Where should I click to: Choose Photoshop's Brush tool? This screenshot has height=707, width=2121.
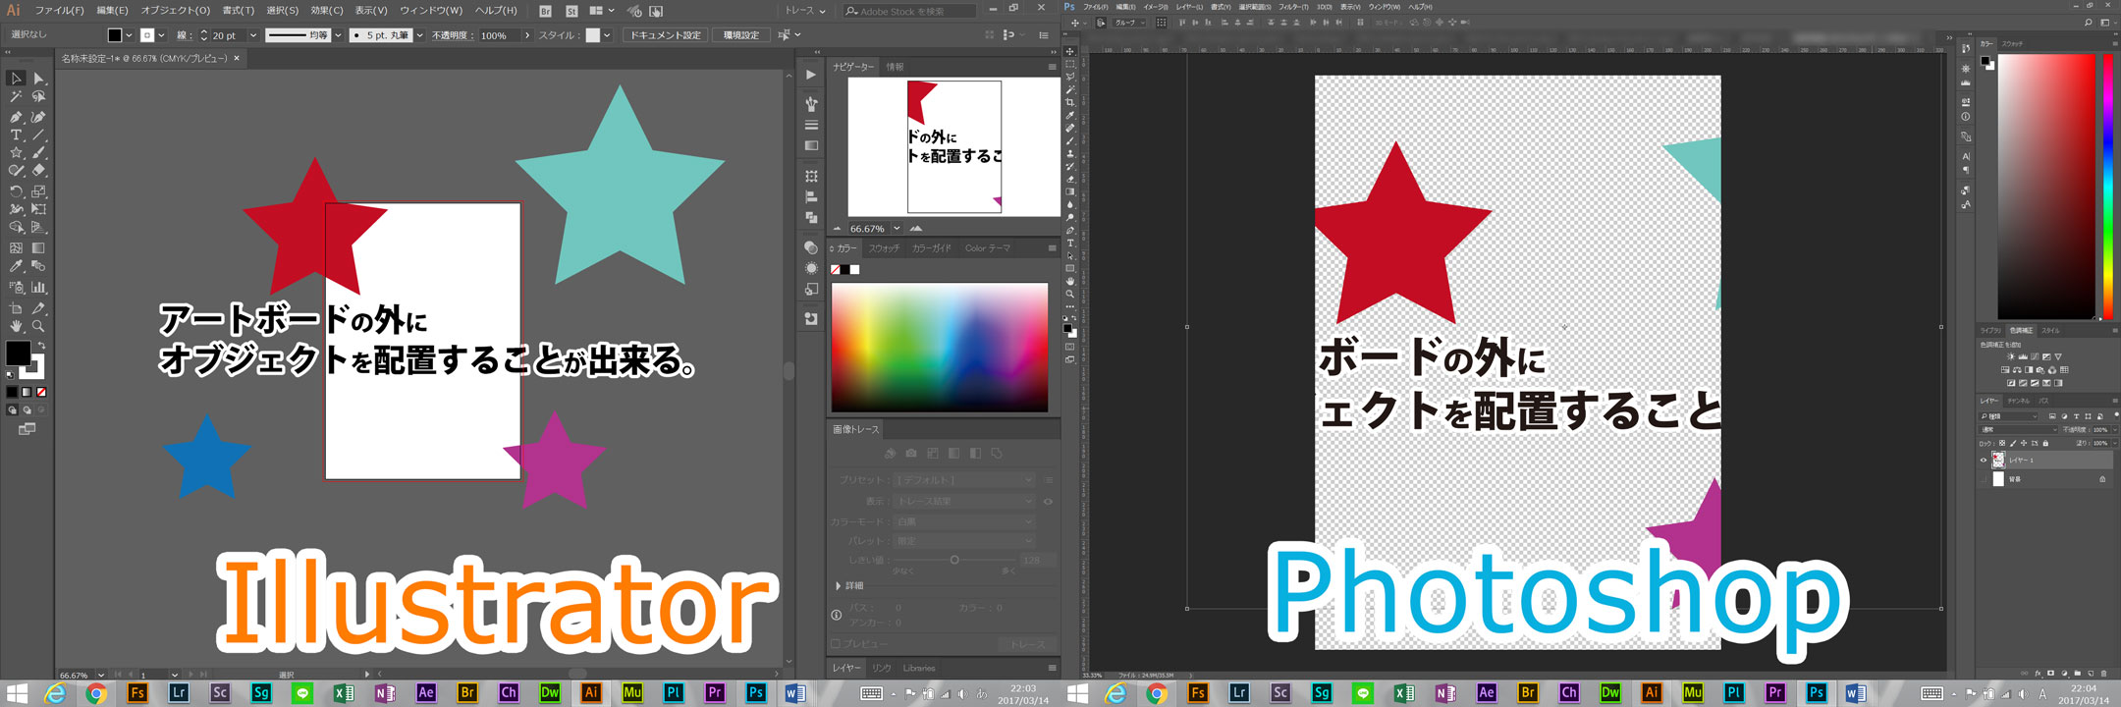(x=1070, y=140)
